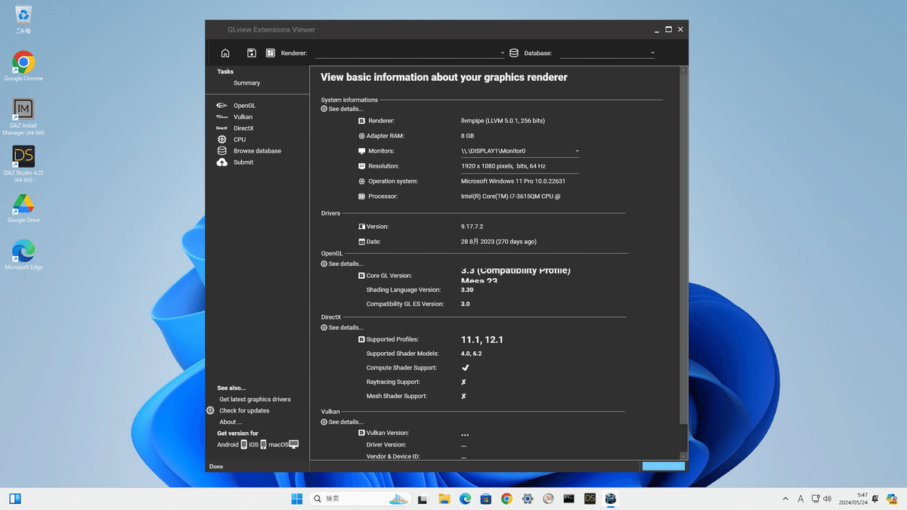
Task: Click the Adapter RAM chip icon
Action: point(361,136)
